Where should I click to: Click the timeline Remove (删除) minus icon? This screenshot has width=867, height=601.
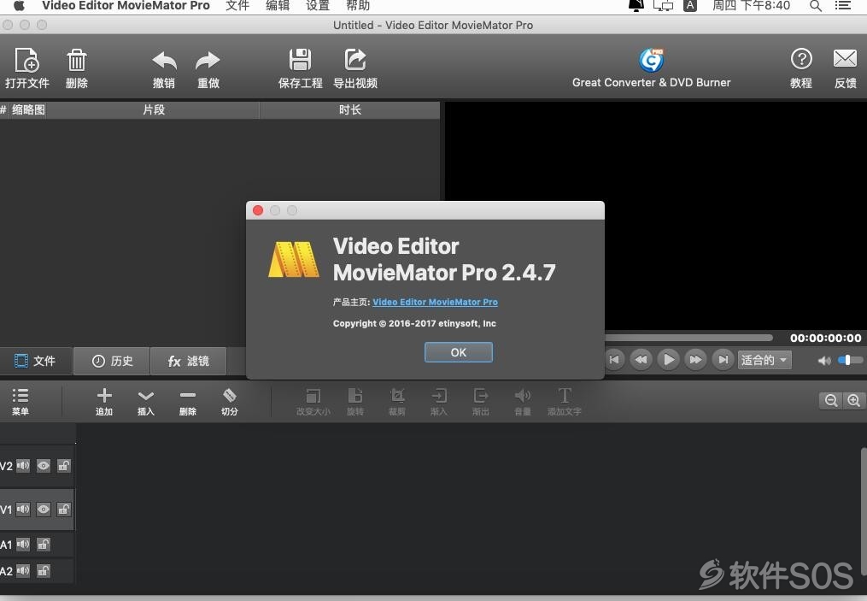tap(188, 395)
